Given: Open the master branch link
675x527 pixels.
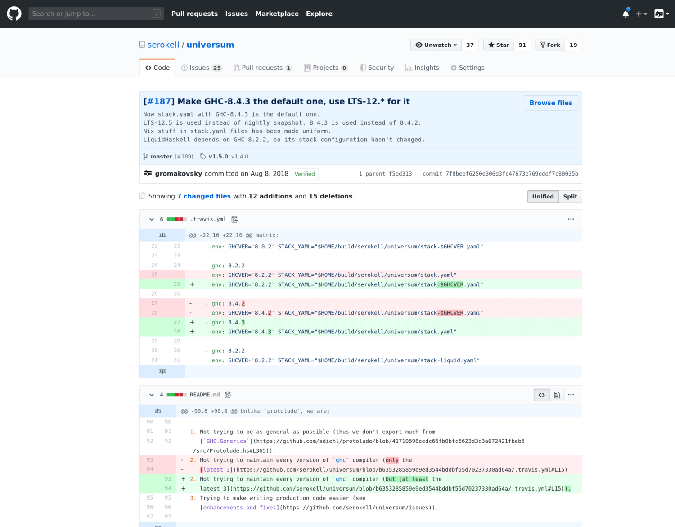Looking at the screenshot, I should point(162,156).
